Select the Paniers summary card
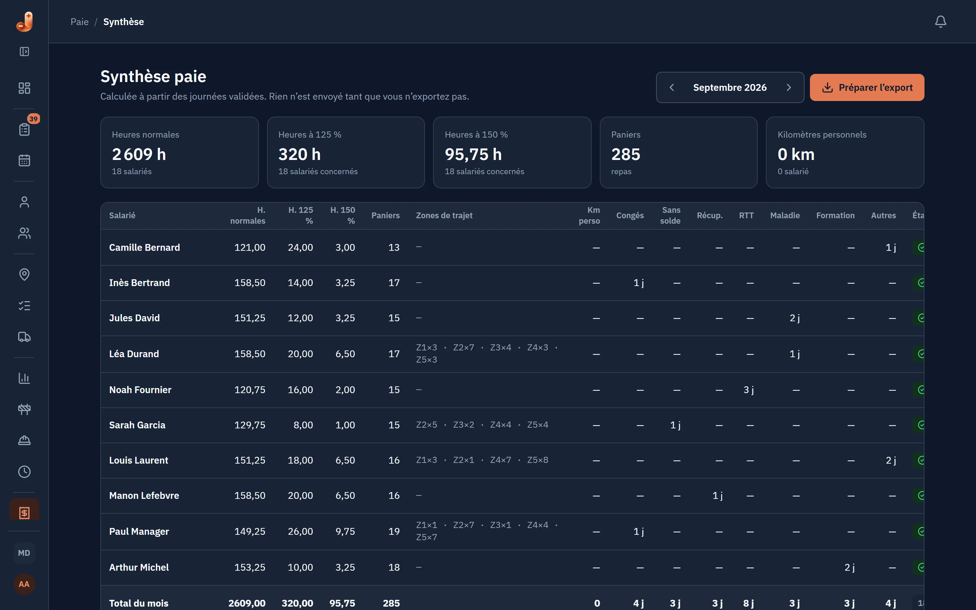Viewport: 976px width, 610px height. point(679,152)
